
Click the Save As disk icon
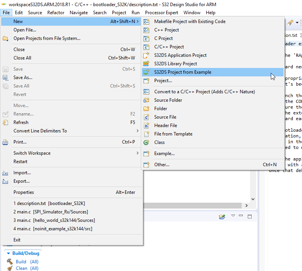[x=5, y=78]
